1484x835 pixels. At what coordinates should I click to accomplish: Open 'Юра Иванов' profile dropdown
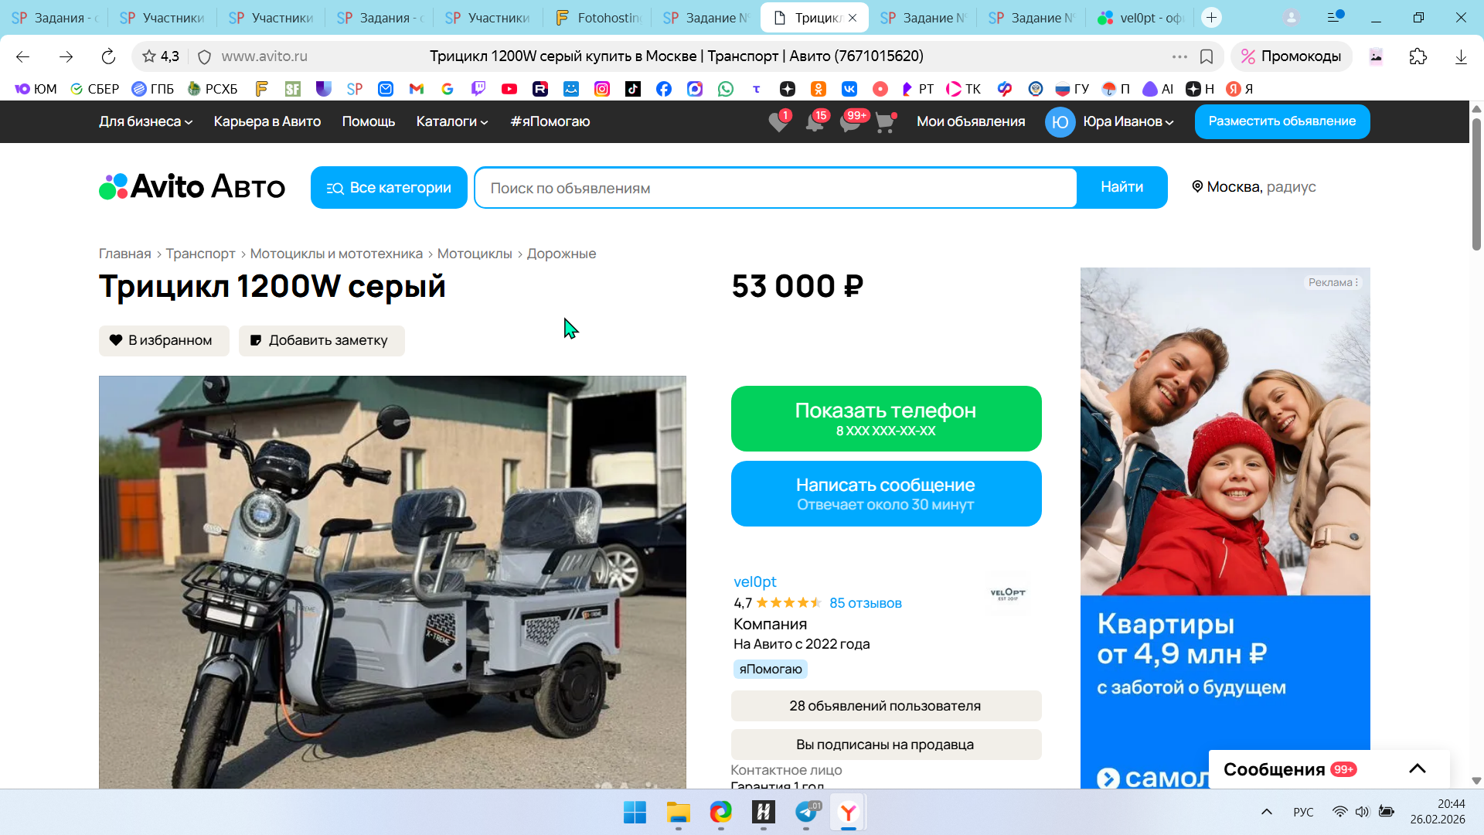point(1128,121)
